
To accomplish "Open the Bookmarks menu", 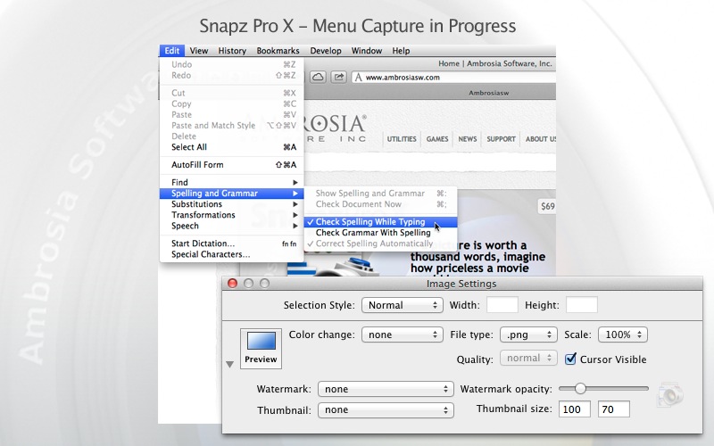I will (x=278, y=51).
